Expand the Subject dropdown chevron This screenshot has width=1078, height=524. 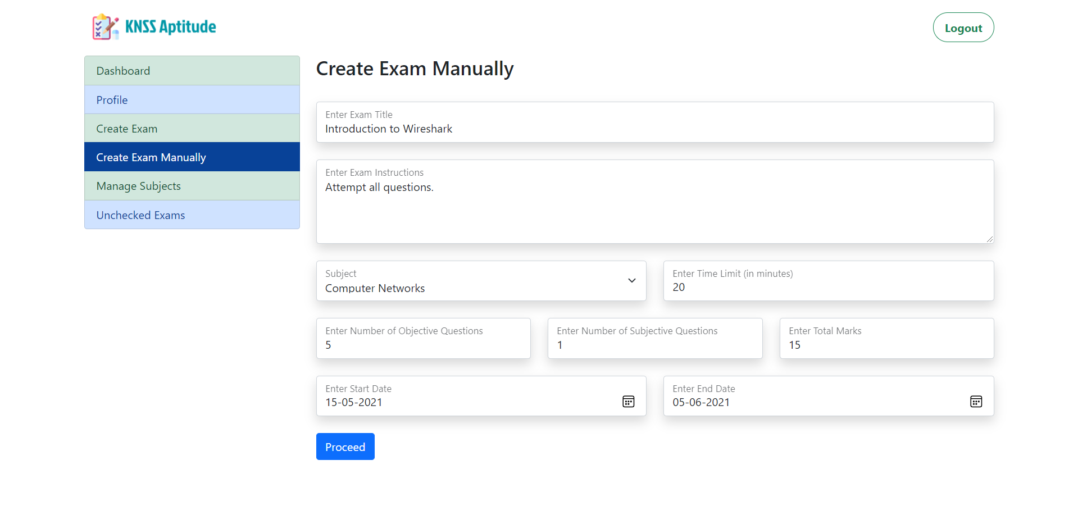click(631, 281)
